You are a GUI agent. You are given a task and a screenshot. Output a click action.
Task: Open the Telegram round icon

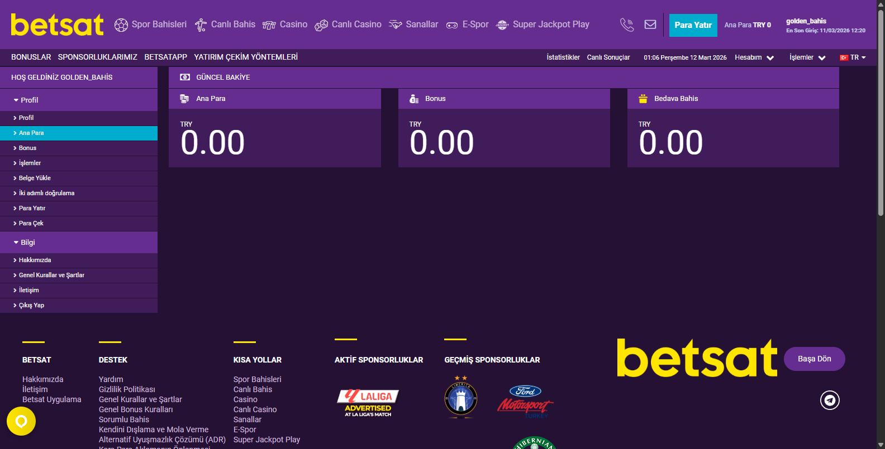pos(830,400)
